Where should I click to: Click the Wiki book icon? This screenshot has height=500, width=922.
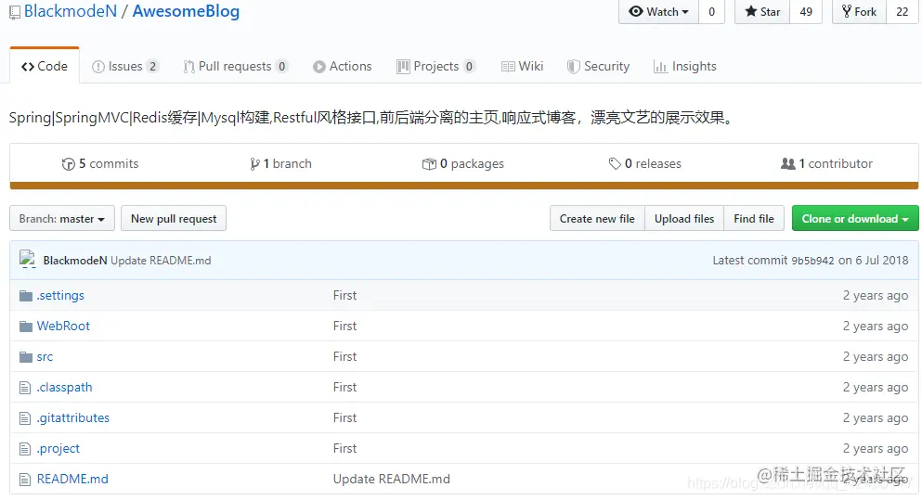coord(508,67)
